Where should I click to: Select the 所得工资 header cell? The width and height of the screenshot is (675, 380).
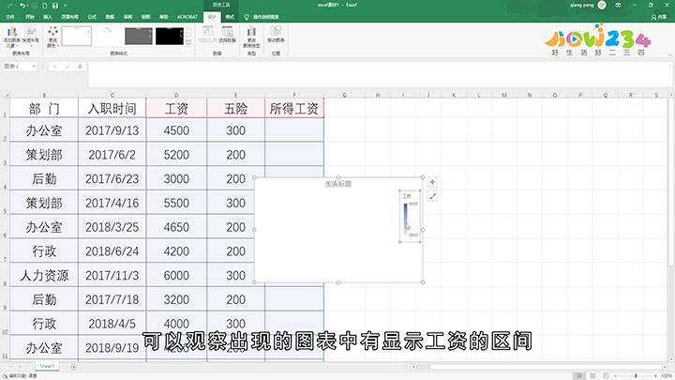(294, 108)
